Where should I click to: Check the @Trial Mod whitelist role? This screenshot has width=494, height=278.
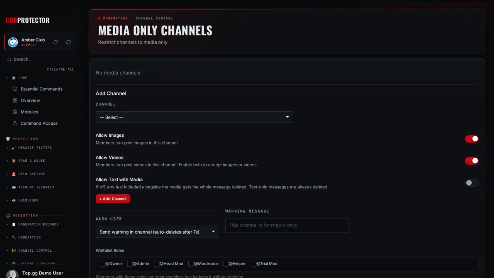253,264
